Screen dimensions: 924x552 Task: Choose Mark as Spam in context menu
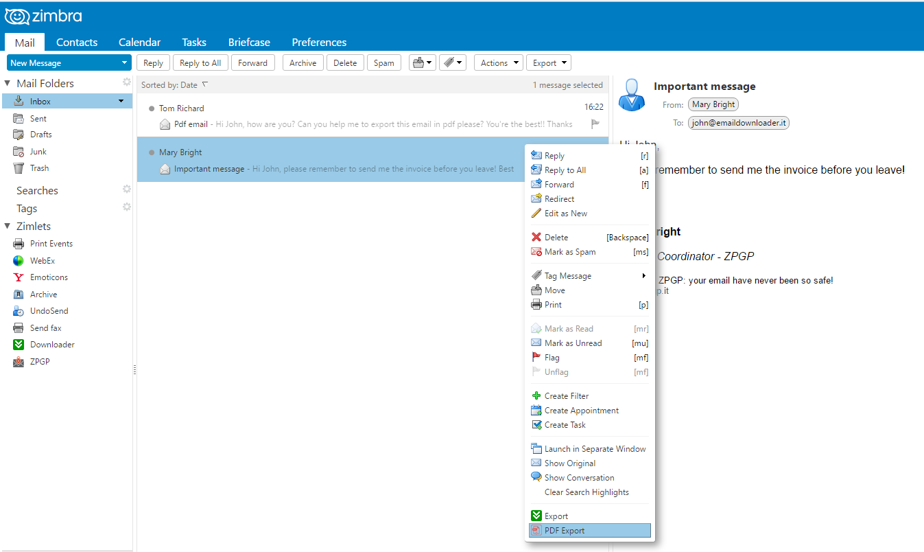tap(590, 252)
